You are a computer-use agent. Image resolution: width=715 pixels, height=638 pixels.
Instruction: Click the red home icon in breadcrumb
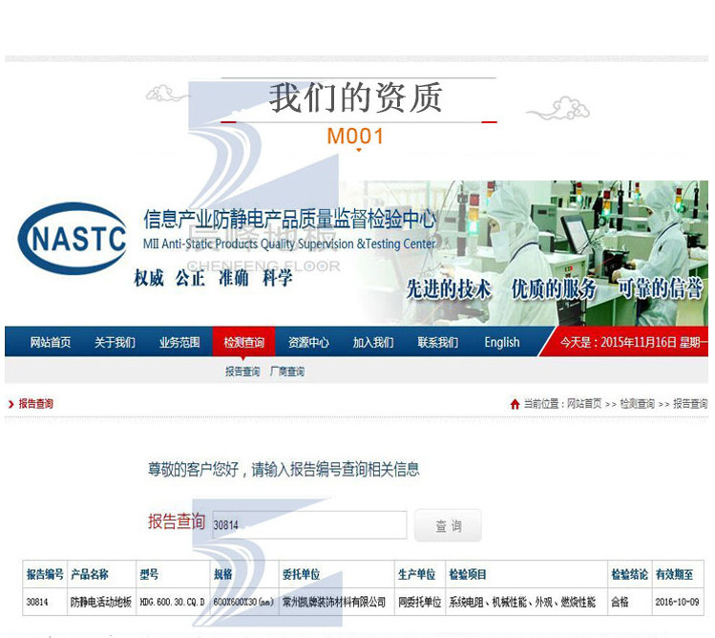coord(515,404)
